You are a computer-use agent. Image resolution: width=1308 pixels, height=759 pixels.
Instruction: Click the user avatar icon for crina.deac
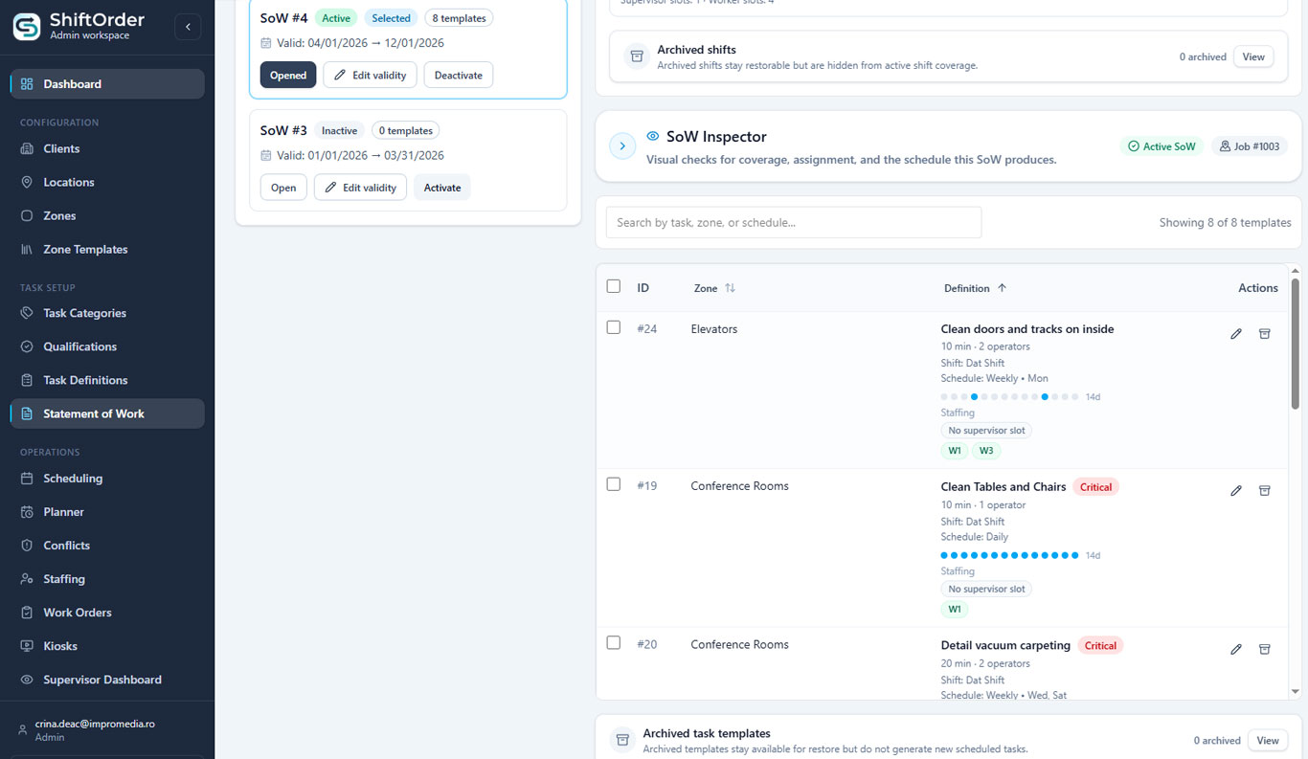click(x=23, y=730)
